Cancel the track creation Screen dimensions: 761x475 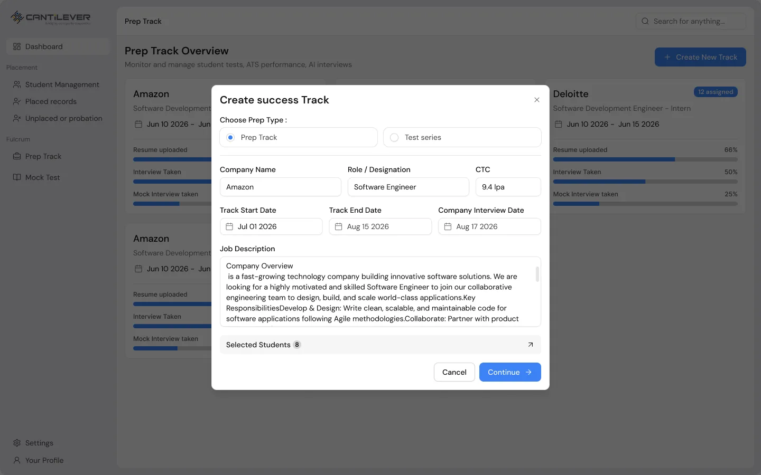pos(454,372)
